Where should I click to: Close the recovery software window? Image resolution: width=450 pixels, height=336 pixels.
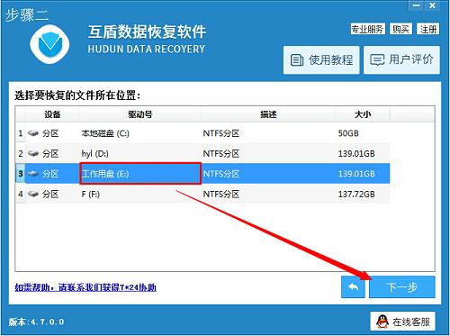click(x=432, y=5)
